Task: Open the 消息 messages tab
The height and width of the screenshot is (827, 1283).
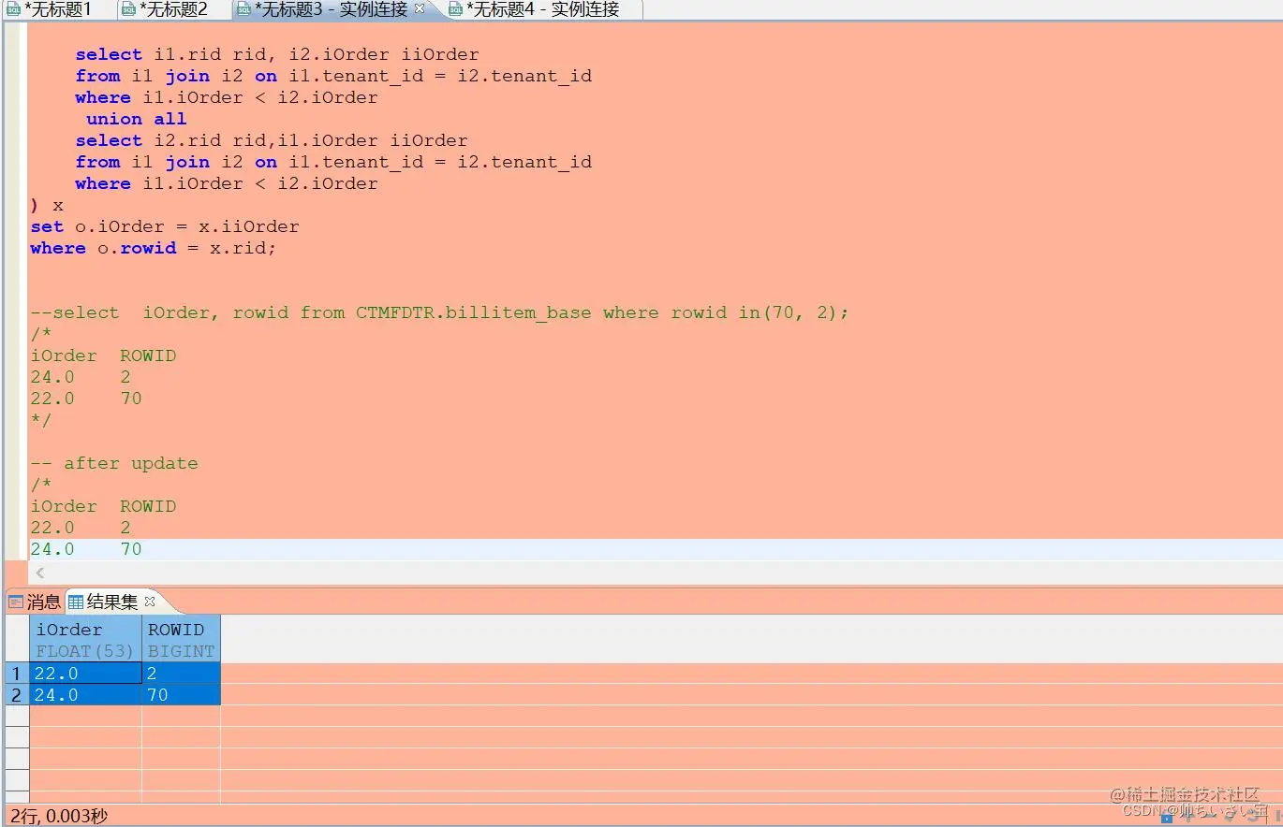Action: click(x=35, y=602)
